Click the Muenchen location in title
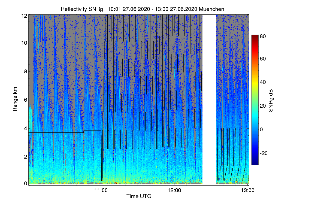This screenshot has height=218, width=327. pos(211,9)
